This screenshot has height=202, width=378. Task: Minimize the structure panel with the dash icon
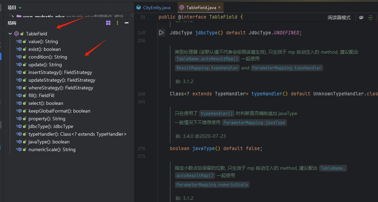pos(127,23)
